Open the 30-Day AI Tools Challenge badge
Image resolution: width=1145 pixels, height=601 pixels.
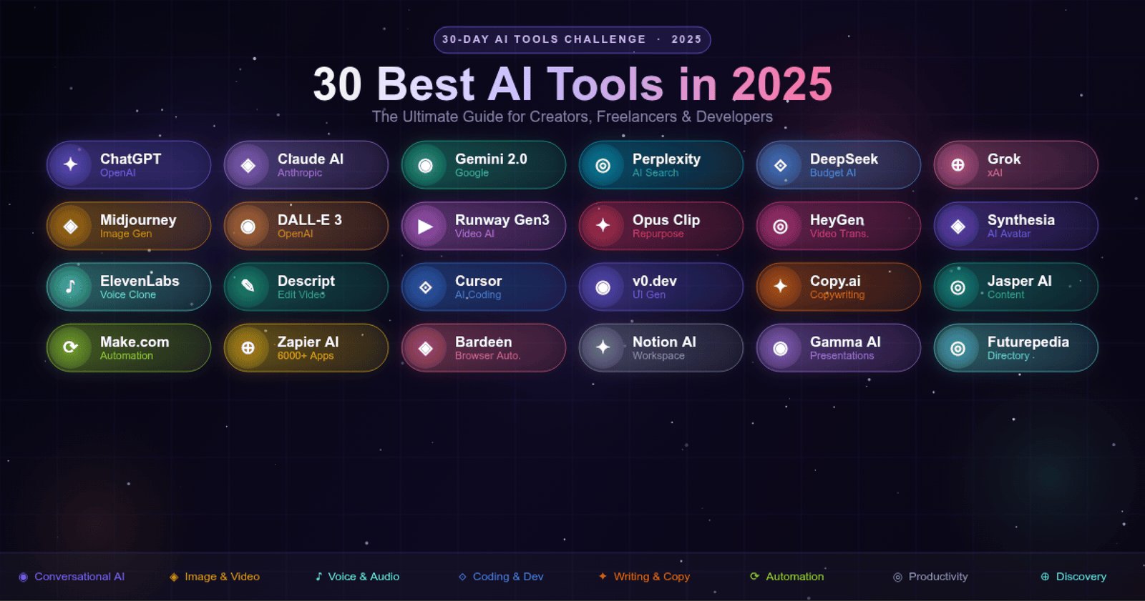pos(572,40)
